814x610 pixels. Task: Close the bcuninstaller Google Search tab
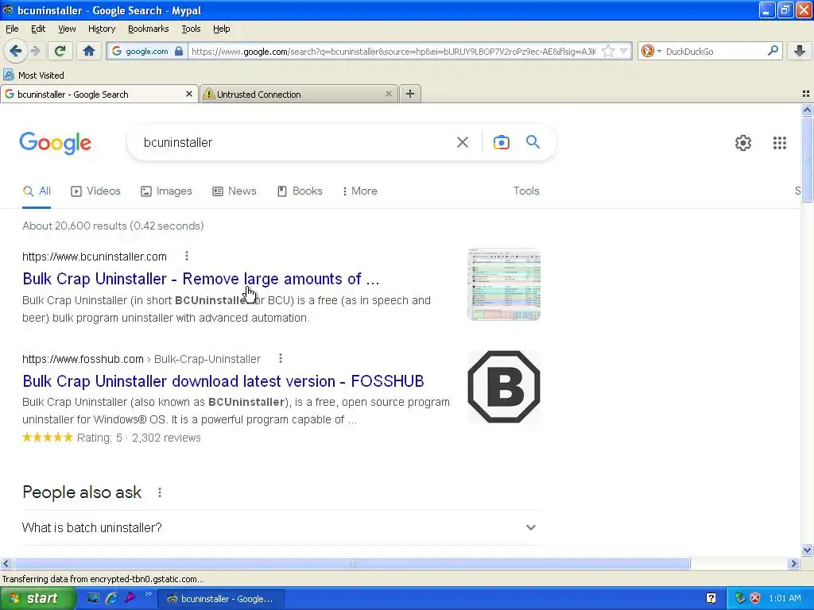pyautogui.click(x=189, y=94)
